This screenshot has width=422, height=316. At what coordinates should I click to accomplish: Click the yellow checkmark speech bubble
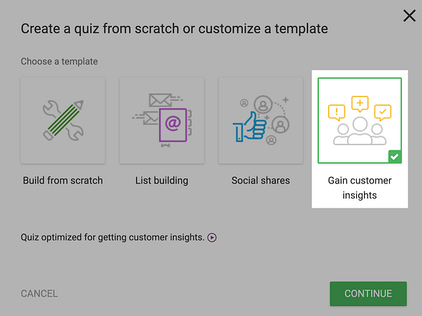pos(383,112)
